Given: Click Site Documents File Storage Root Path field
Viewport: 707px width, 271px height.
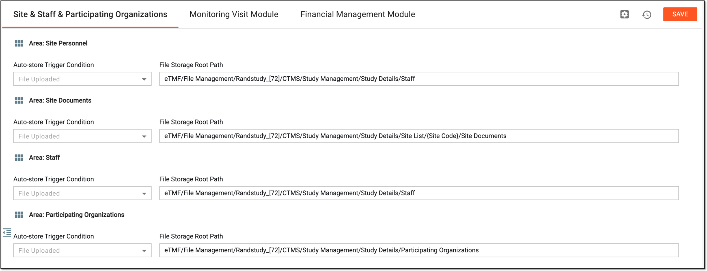Looking at the screenshot, I should (x=419, y=136).
